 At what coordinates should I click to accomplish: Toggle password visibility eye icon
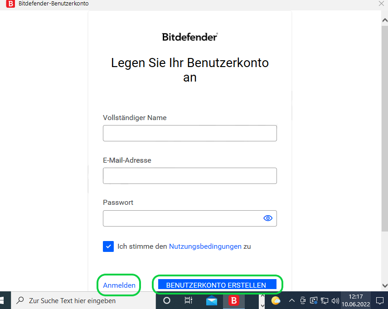click(x=268, y=218)
